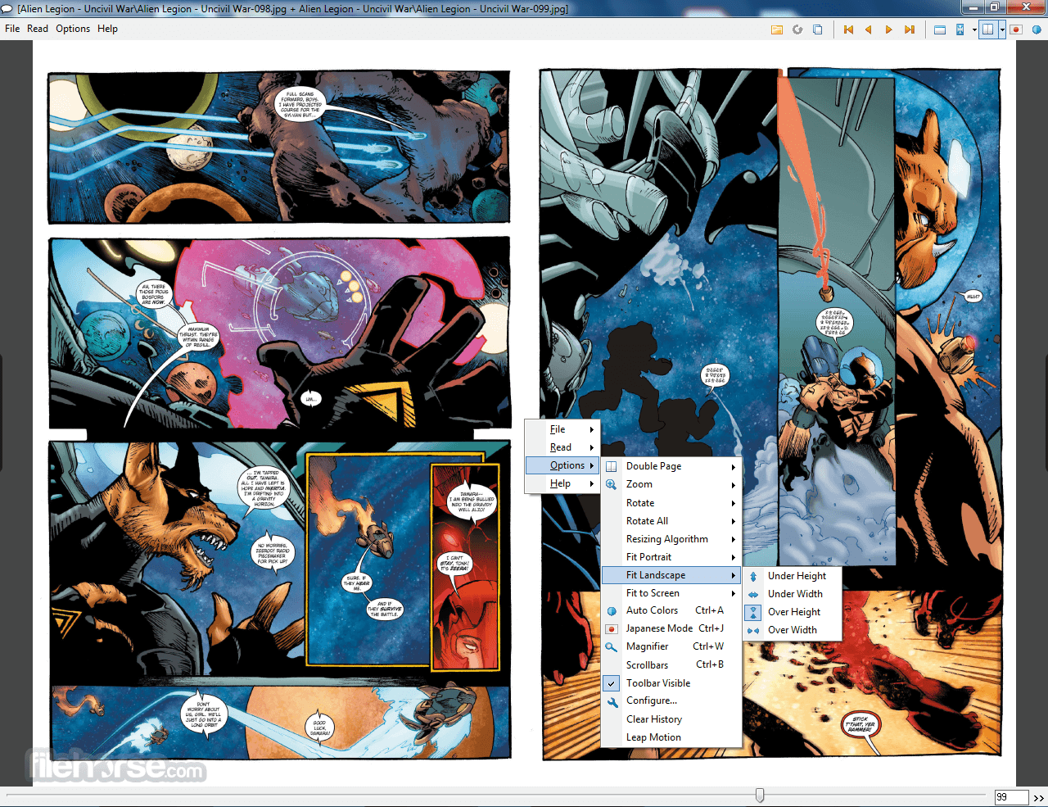The width and height of the screenshot is (1048, 807).
Task: Jump to the first page
Action: (x=848, y=29)
